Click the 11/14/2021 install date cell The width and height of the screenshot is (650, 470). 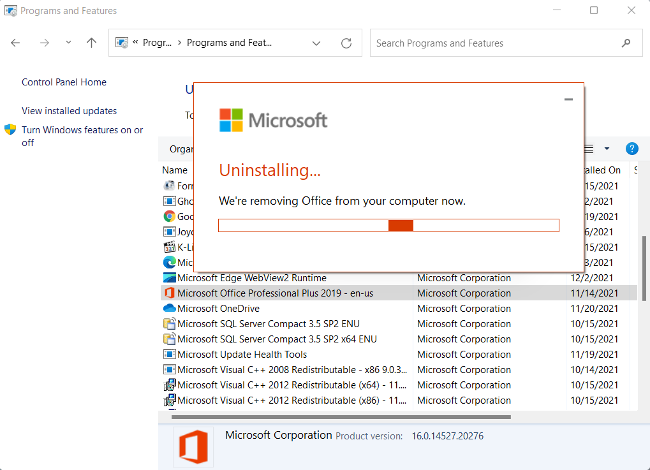tap(594, 293)
